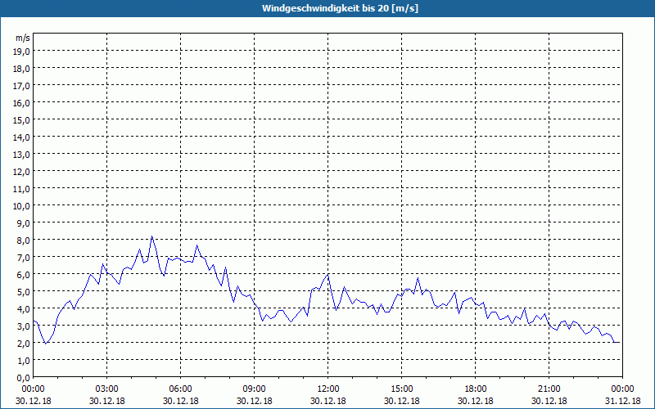Click the 06:00 time axis label
Image resolution: width=655 pixels, height=409 pixels.
[180, 389]
